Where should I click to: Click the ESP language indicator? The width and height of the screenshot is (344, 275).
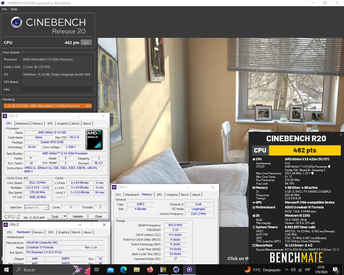point(307,270)
